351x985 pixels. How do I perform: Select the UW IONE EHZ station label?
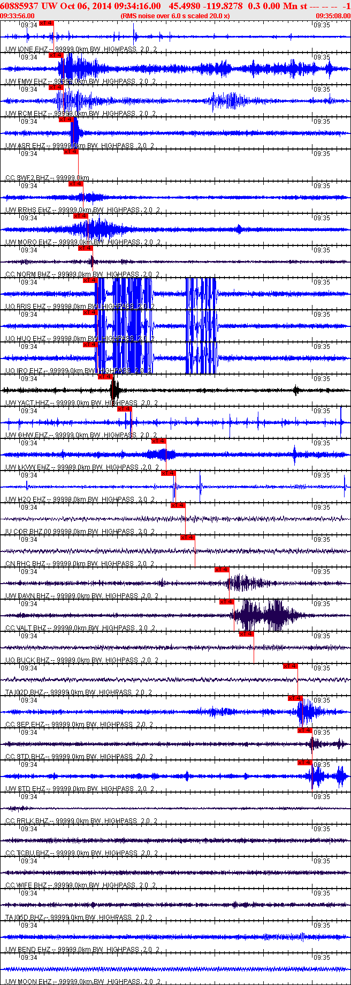[x=26, y=49]
